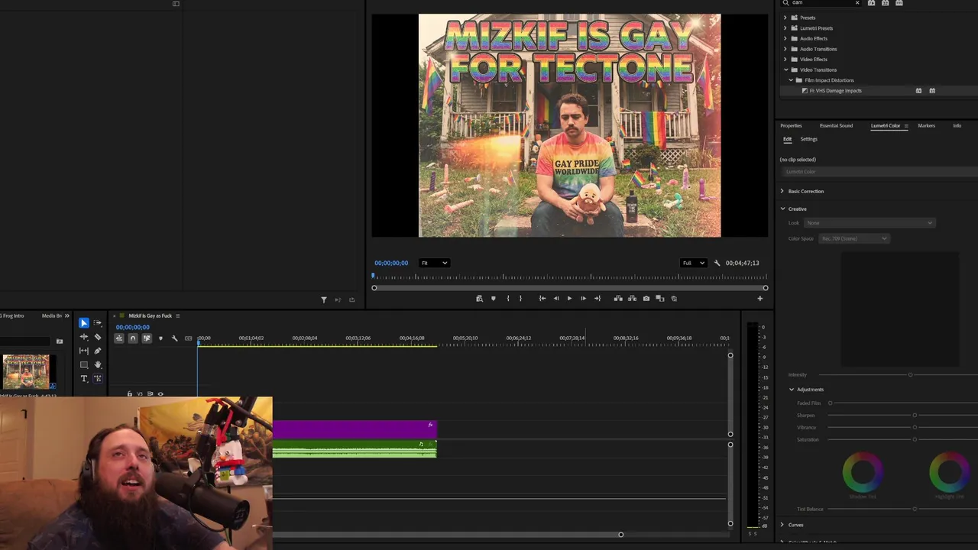
Task: Toggle V3 track lock
Action: pos(129,394)
